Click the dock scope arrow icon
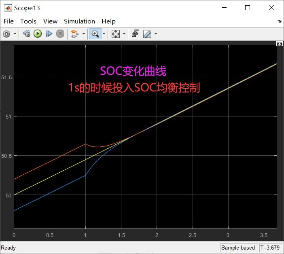The height and width of the screenshot is (254, 284). click(x=280, y=21)
